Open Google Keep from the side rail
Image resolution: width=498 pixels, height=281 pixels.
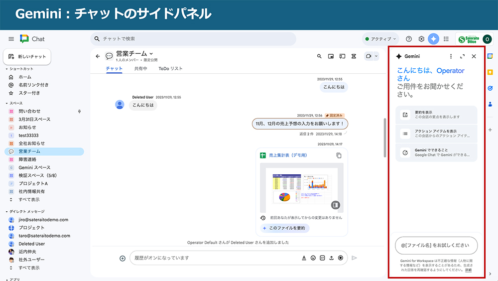(490, 72)
